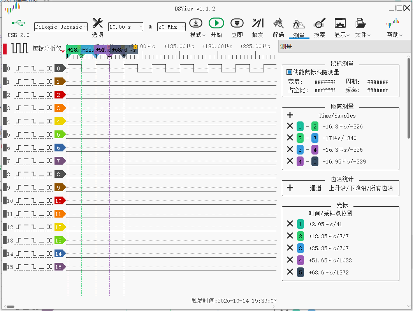
Task: Click the channel 14 blue label
Action: pyautogui.click(x=60, y=254)
